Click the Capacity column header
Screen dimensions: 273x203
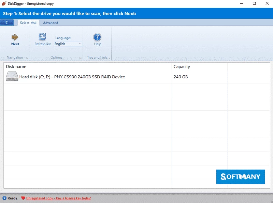coord(182,67)
